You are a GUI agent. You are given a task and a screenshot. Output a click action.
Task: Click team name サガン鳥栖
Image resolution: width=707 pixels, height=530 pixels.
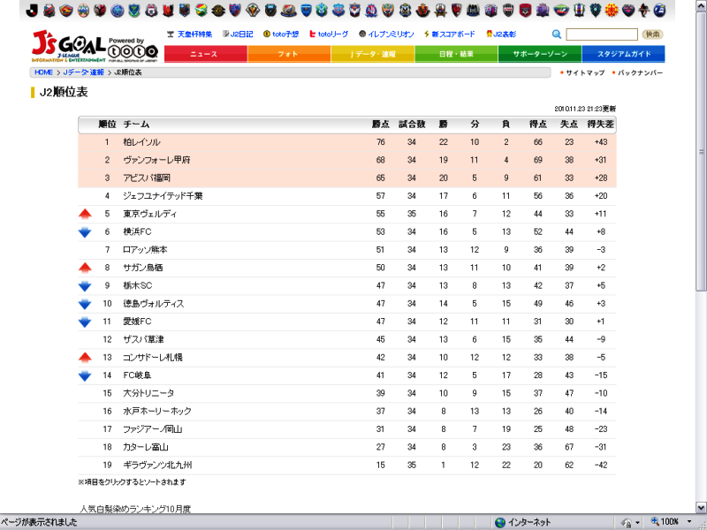142,268
